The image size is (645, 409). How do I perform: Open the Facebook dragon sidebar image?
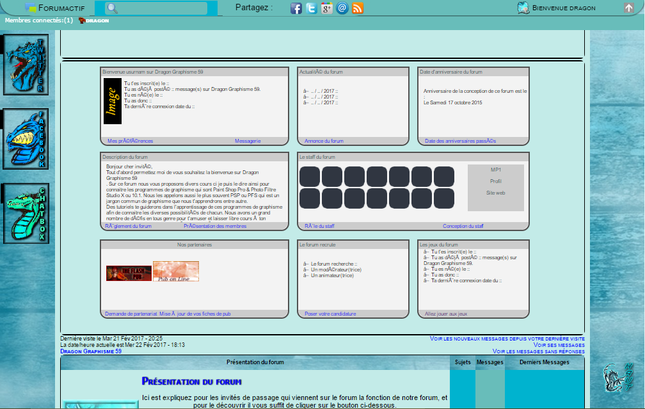tap(26, 140)
